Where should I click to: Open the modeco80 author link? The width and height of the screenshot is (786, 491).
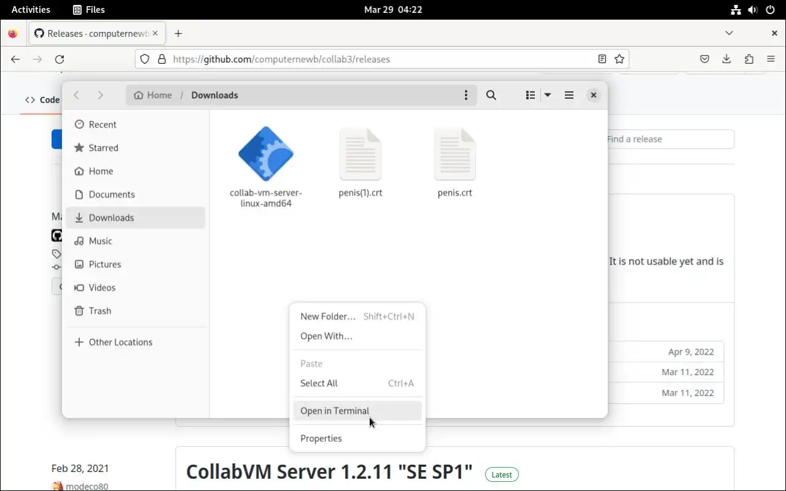[87, 487]
